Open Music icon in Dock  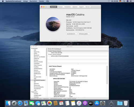pos(79,103)
